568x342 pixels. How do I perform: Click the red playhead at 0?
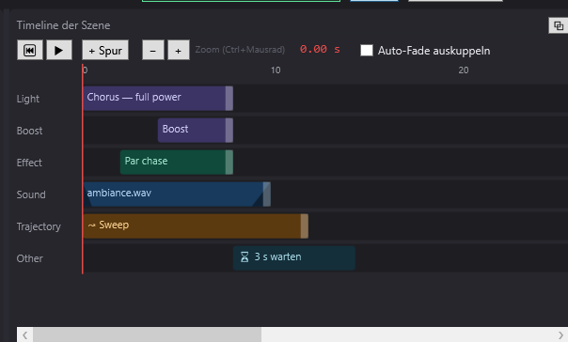click(x=83, y=170)
